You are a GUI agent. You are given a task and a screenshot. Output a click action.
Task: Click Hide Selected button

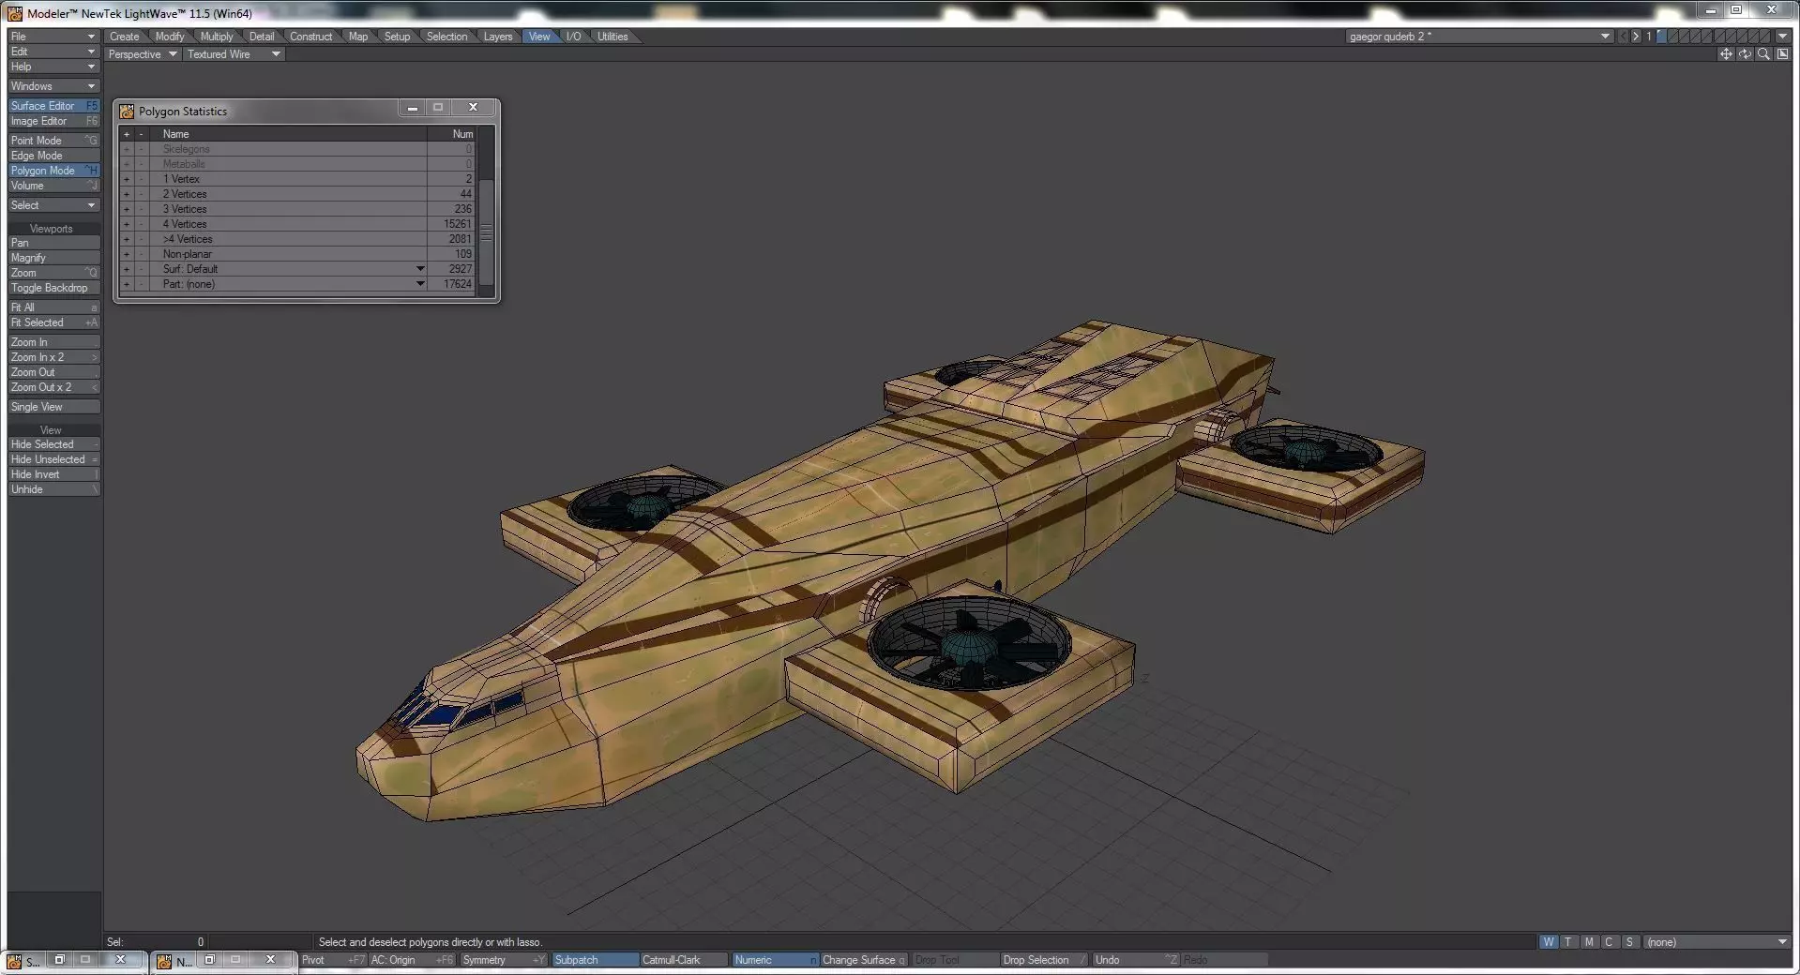coord(53,444)
